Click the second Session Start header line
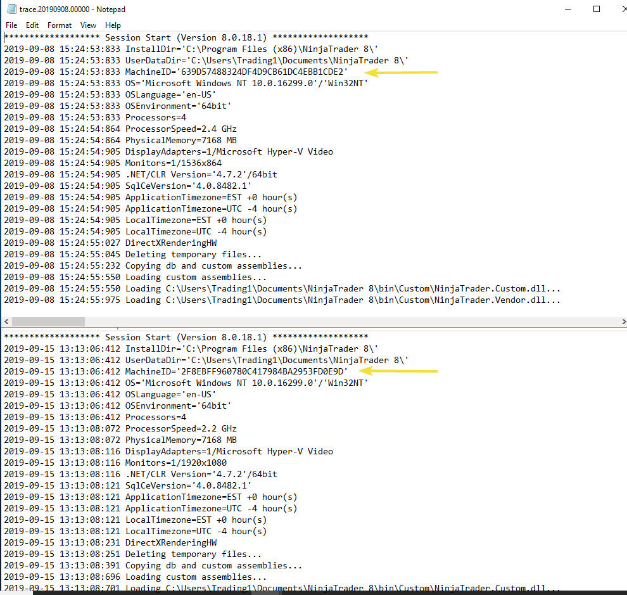Viewport: 627px width, 595px height. point(186,337)
